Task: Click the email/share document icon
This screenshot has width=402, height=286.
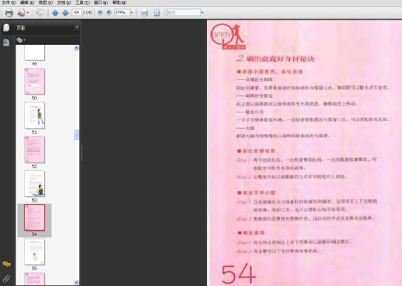Action: (21, 12)
